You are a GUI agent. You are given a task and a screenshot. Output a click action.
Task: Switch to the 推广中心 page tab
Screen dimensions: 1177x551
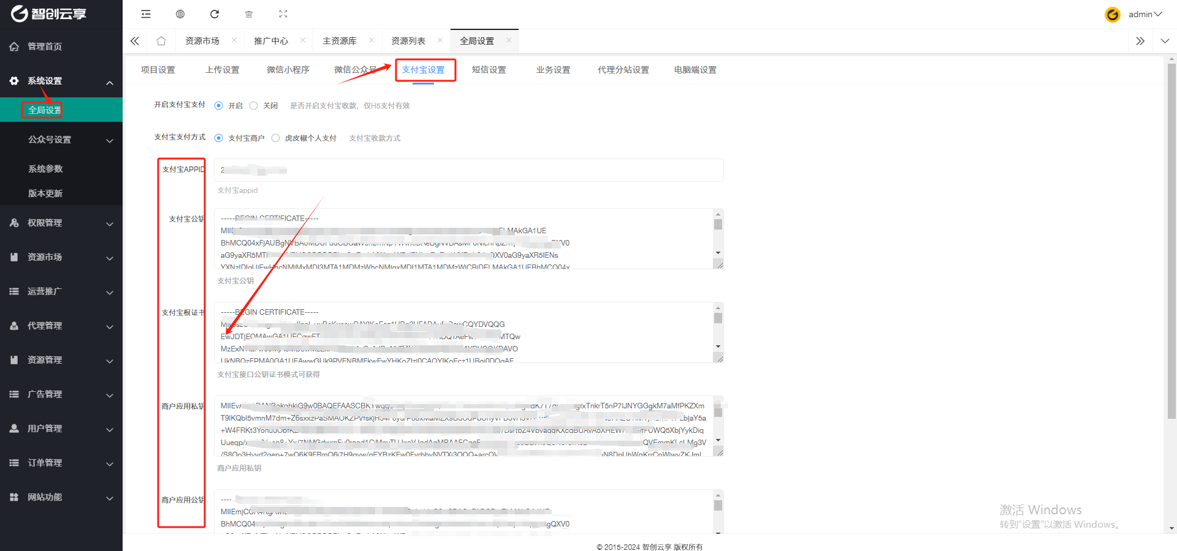pyautogui.click(x=271, y=41)
